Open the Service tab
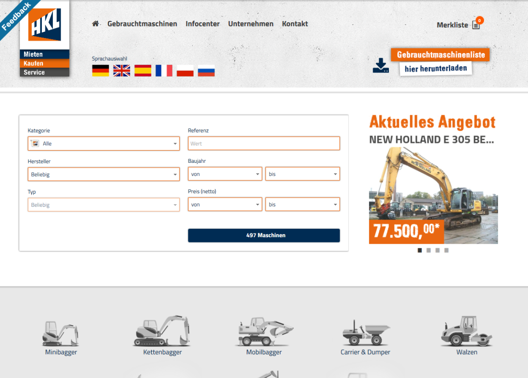The height and width of the screenshot is (378, 528). (44, 72)
